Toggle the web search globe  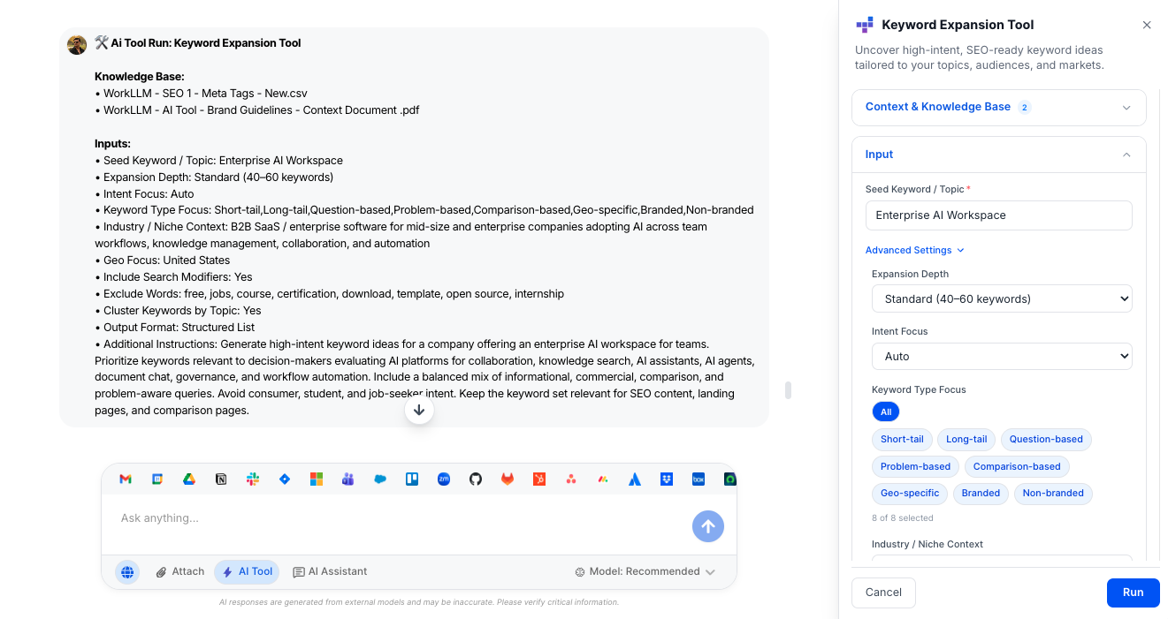127,572
